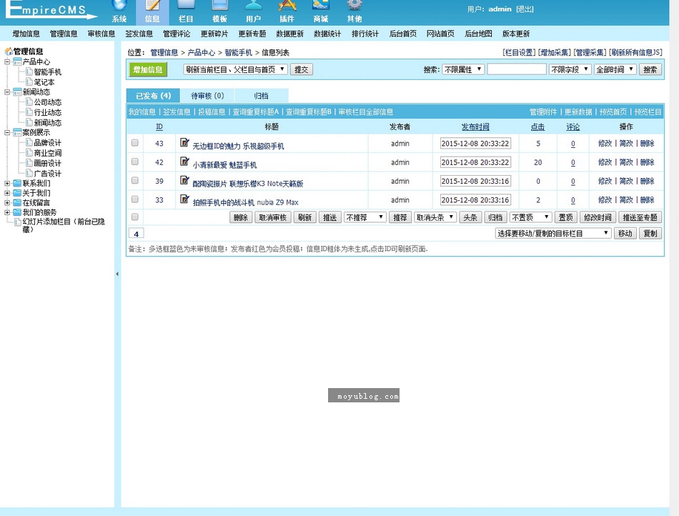The image size is (679, 516).
Task: Open the 商城 icon in the top navigation
Action: [x=321, y=5]
